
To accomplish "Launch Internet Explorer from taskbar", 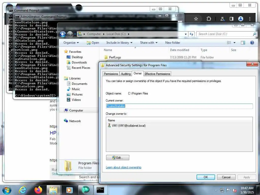I will [x=23, y=190].
